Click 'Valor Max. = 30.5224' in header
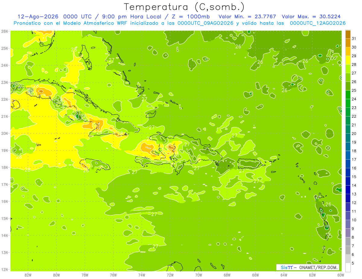362x279 pixels. [312, 17]
